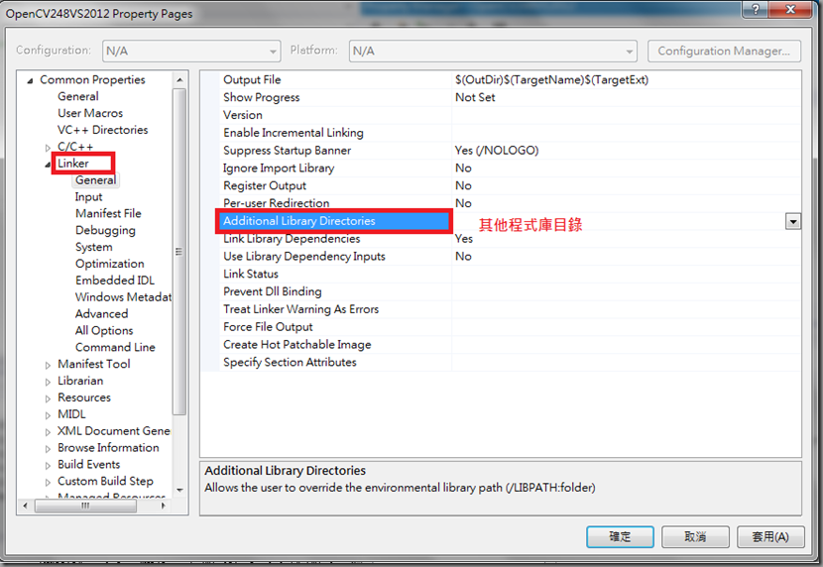Select Create Hot Patchable Image property
823x567 pixels.
tap(511, 345)
